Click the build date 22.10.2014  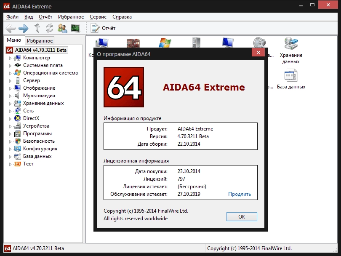(189, 144)
